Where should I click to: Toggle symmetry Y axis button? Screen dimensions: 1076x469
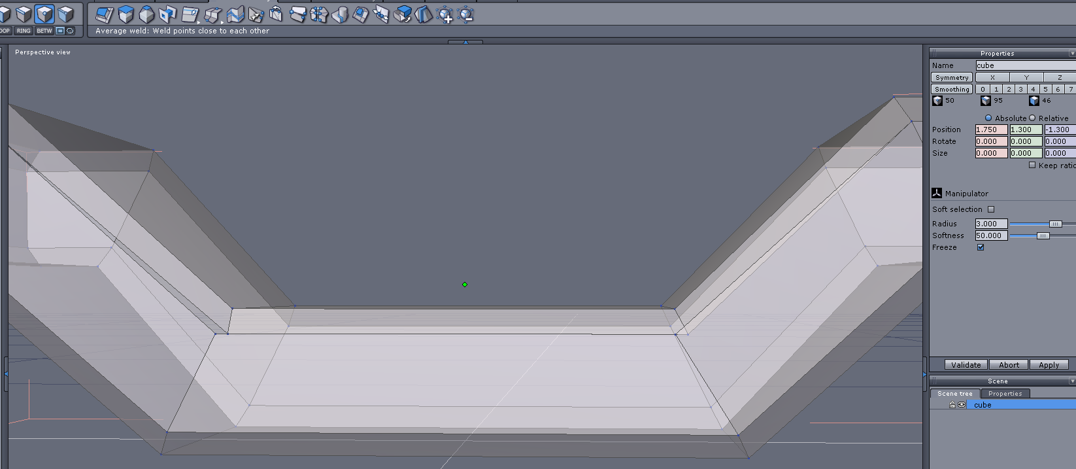pos(1026,77)
